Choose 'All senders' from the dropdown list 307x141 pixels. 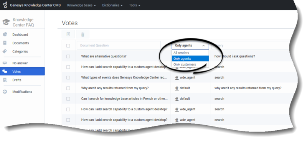click(190, 53)
